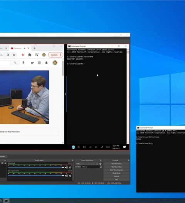Click the red Update button in Chrome
This screenshot has height=203, width=185.
click(54, 55)
